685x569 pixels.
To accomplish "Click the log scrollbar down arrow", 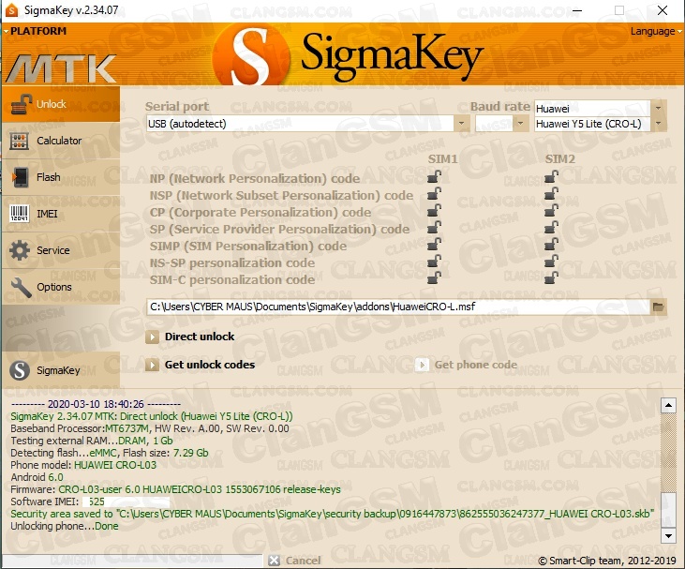I will click(668, 535).
